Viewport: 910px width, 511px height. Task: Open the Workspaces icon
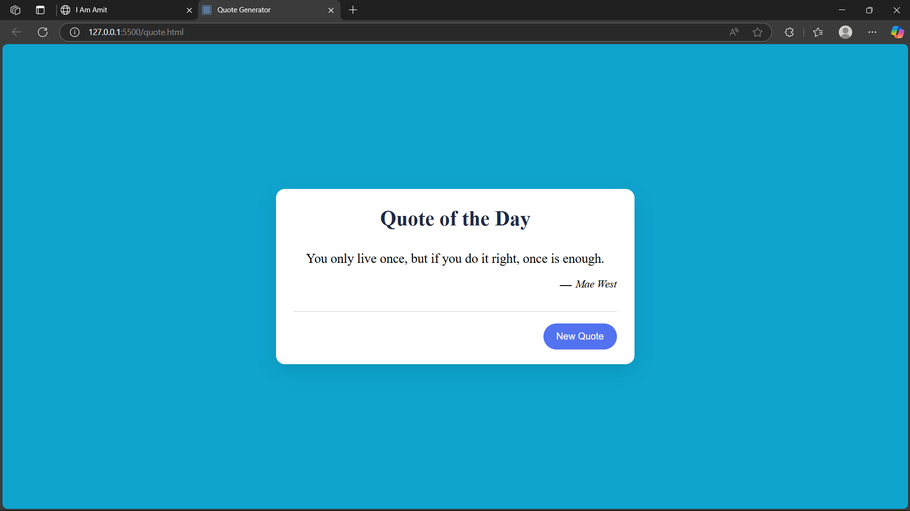tap(15, 10)
